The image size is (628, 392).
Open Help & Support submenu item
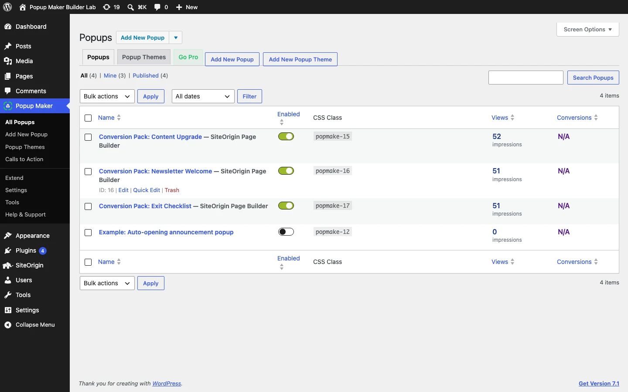pyautogui.click(x=25, y=215)
